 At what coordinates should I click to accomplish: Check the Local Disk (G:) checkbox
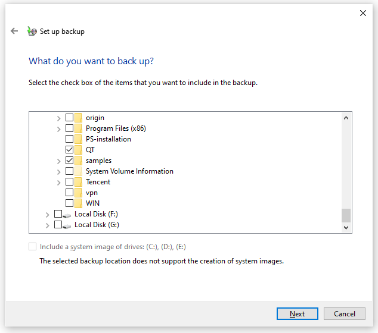point(58,225)
